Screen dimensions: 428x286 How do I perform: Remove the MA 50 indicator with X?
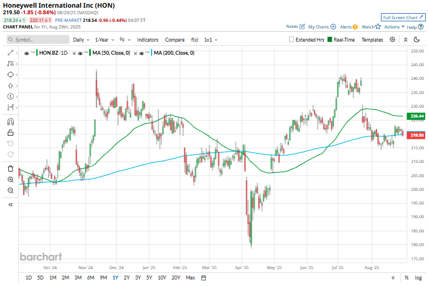click(135, 54)
